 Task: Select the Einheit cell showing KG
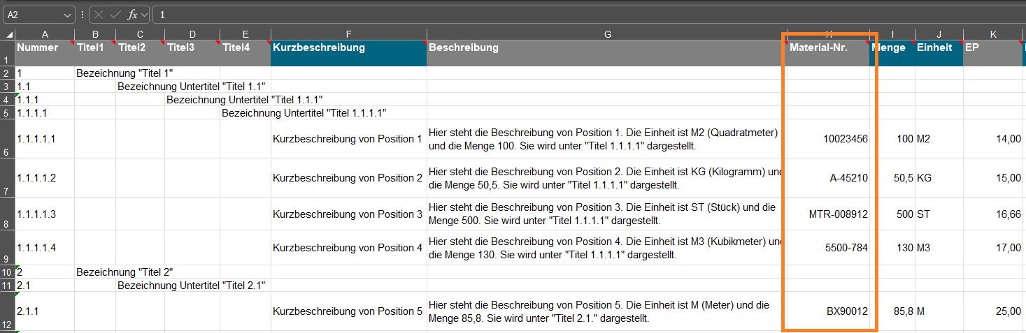938,178
